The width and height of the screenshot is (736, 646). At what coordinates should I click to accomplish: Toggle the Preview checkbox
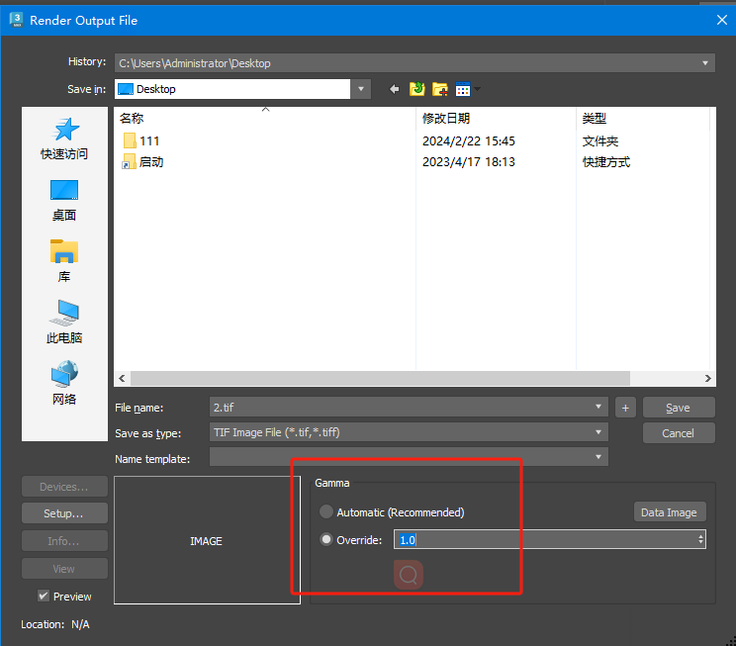click(x=43, y=596)
